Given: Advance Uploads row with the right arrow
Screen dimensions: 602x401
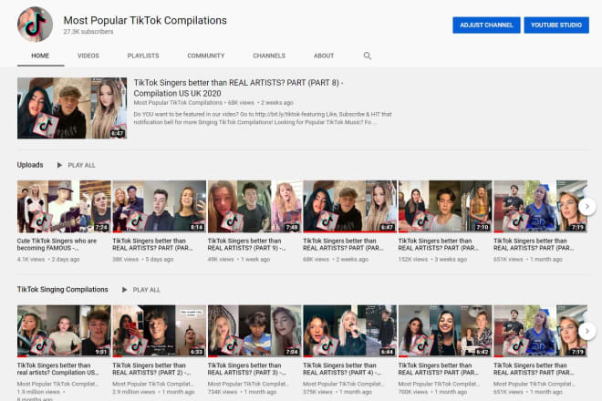Looking at the screenshot, I should coord(587,207).
